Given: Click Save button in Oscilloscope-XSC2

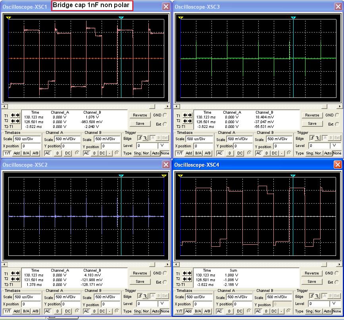Looking at the screenshot, I should [x=140, y=282].
